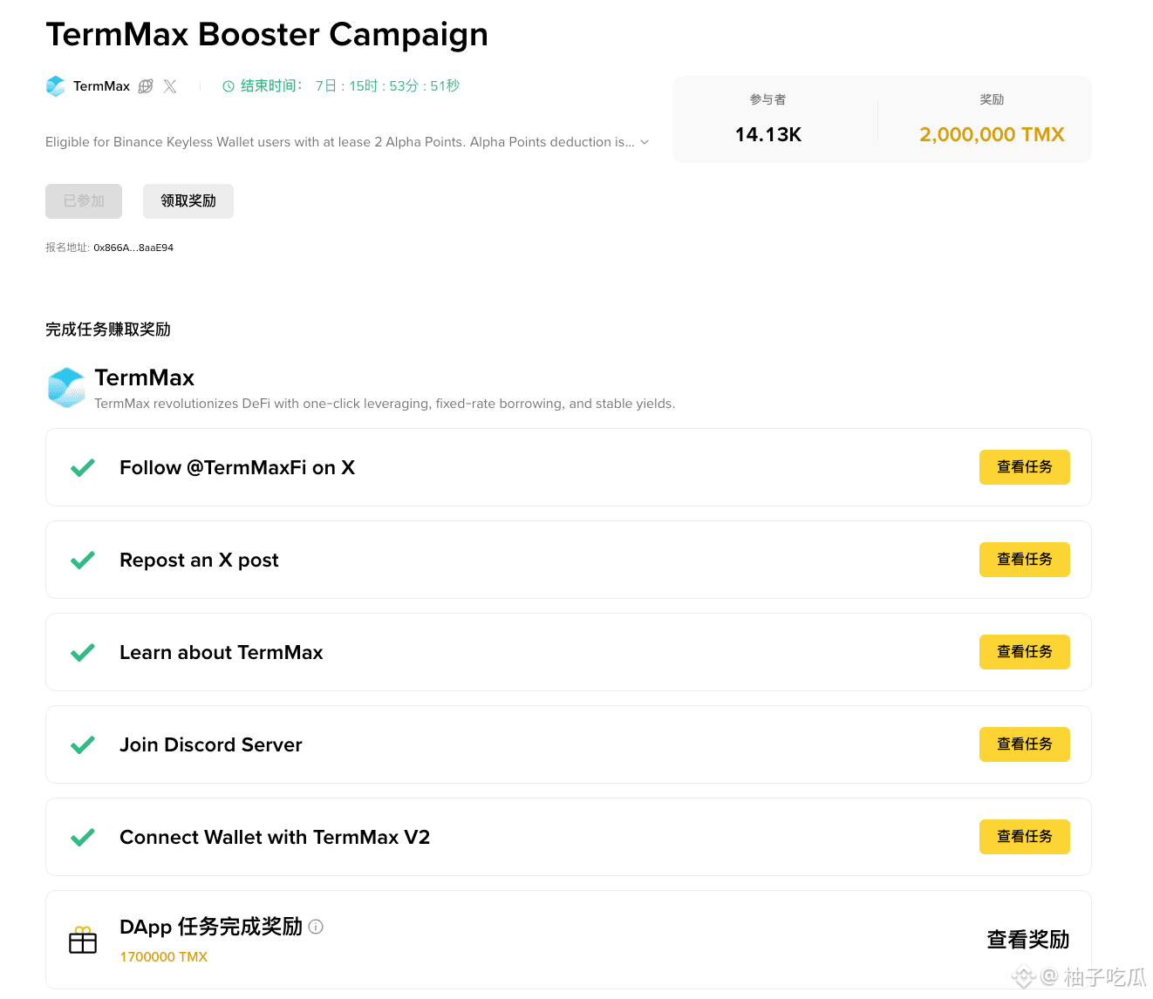
Task: Click the disabled 已参加 button
Action: tap(84, 201)
